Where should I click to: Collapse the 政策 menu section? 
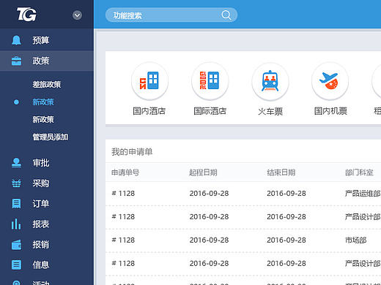(x=47, y=61)
